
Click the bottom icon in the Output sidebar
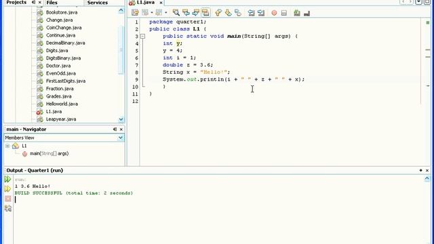[x=7, y=208]
